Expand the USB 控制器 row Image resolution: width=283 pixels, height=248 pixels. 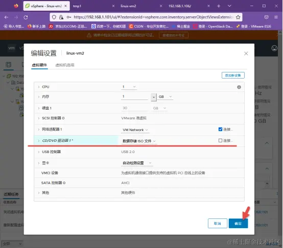click(39, 152)
